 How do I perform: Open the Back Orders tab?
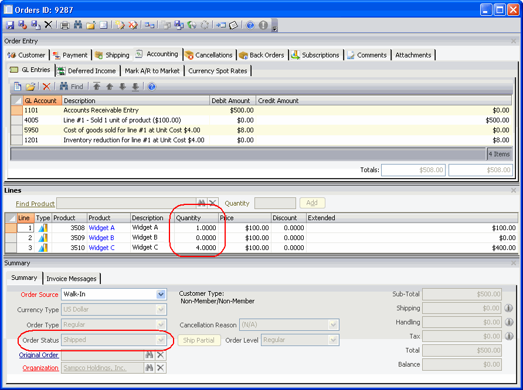click(x=262, y=55)
